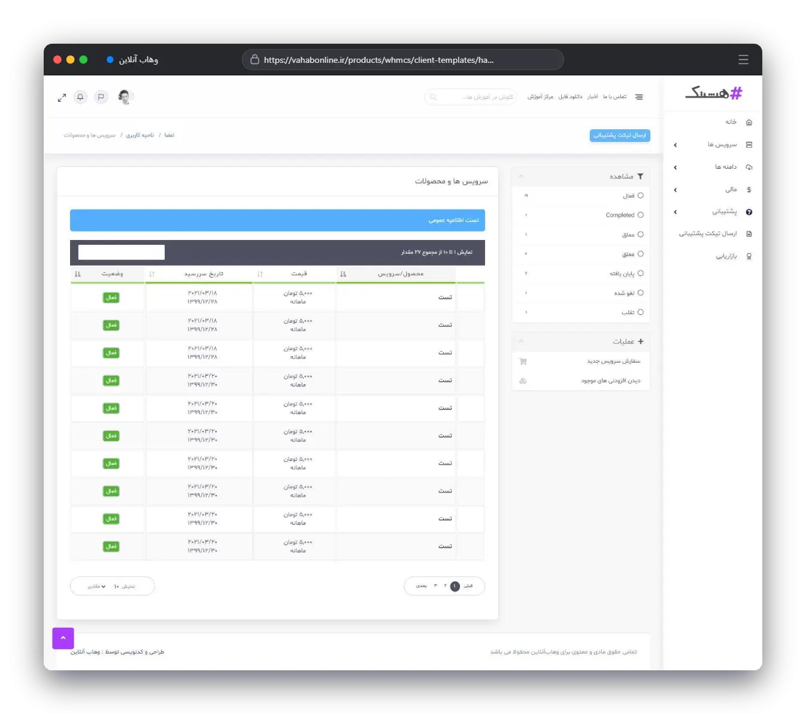Select the Completed filter radio button

[640, 215]
